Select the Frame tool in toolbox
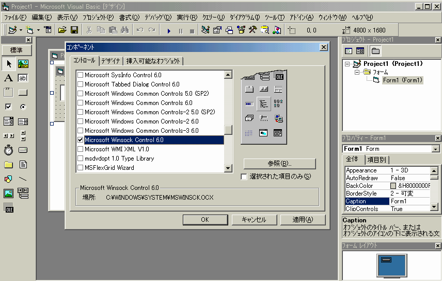The height and width of the screenshot is (281, 442). 8,92
